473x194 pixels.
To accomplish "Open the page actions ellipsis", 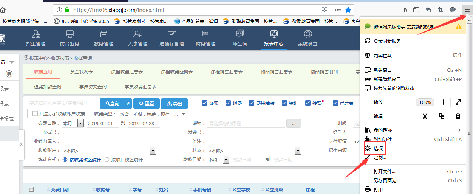I will click(337, 10).
